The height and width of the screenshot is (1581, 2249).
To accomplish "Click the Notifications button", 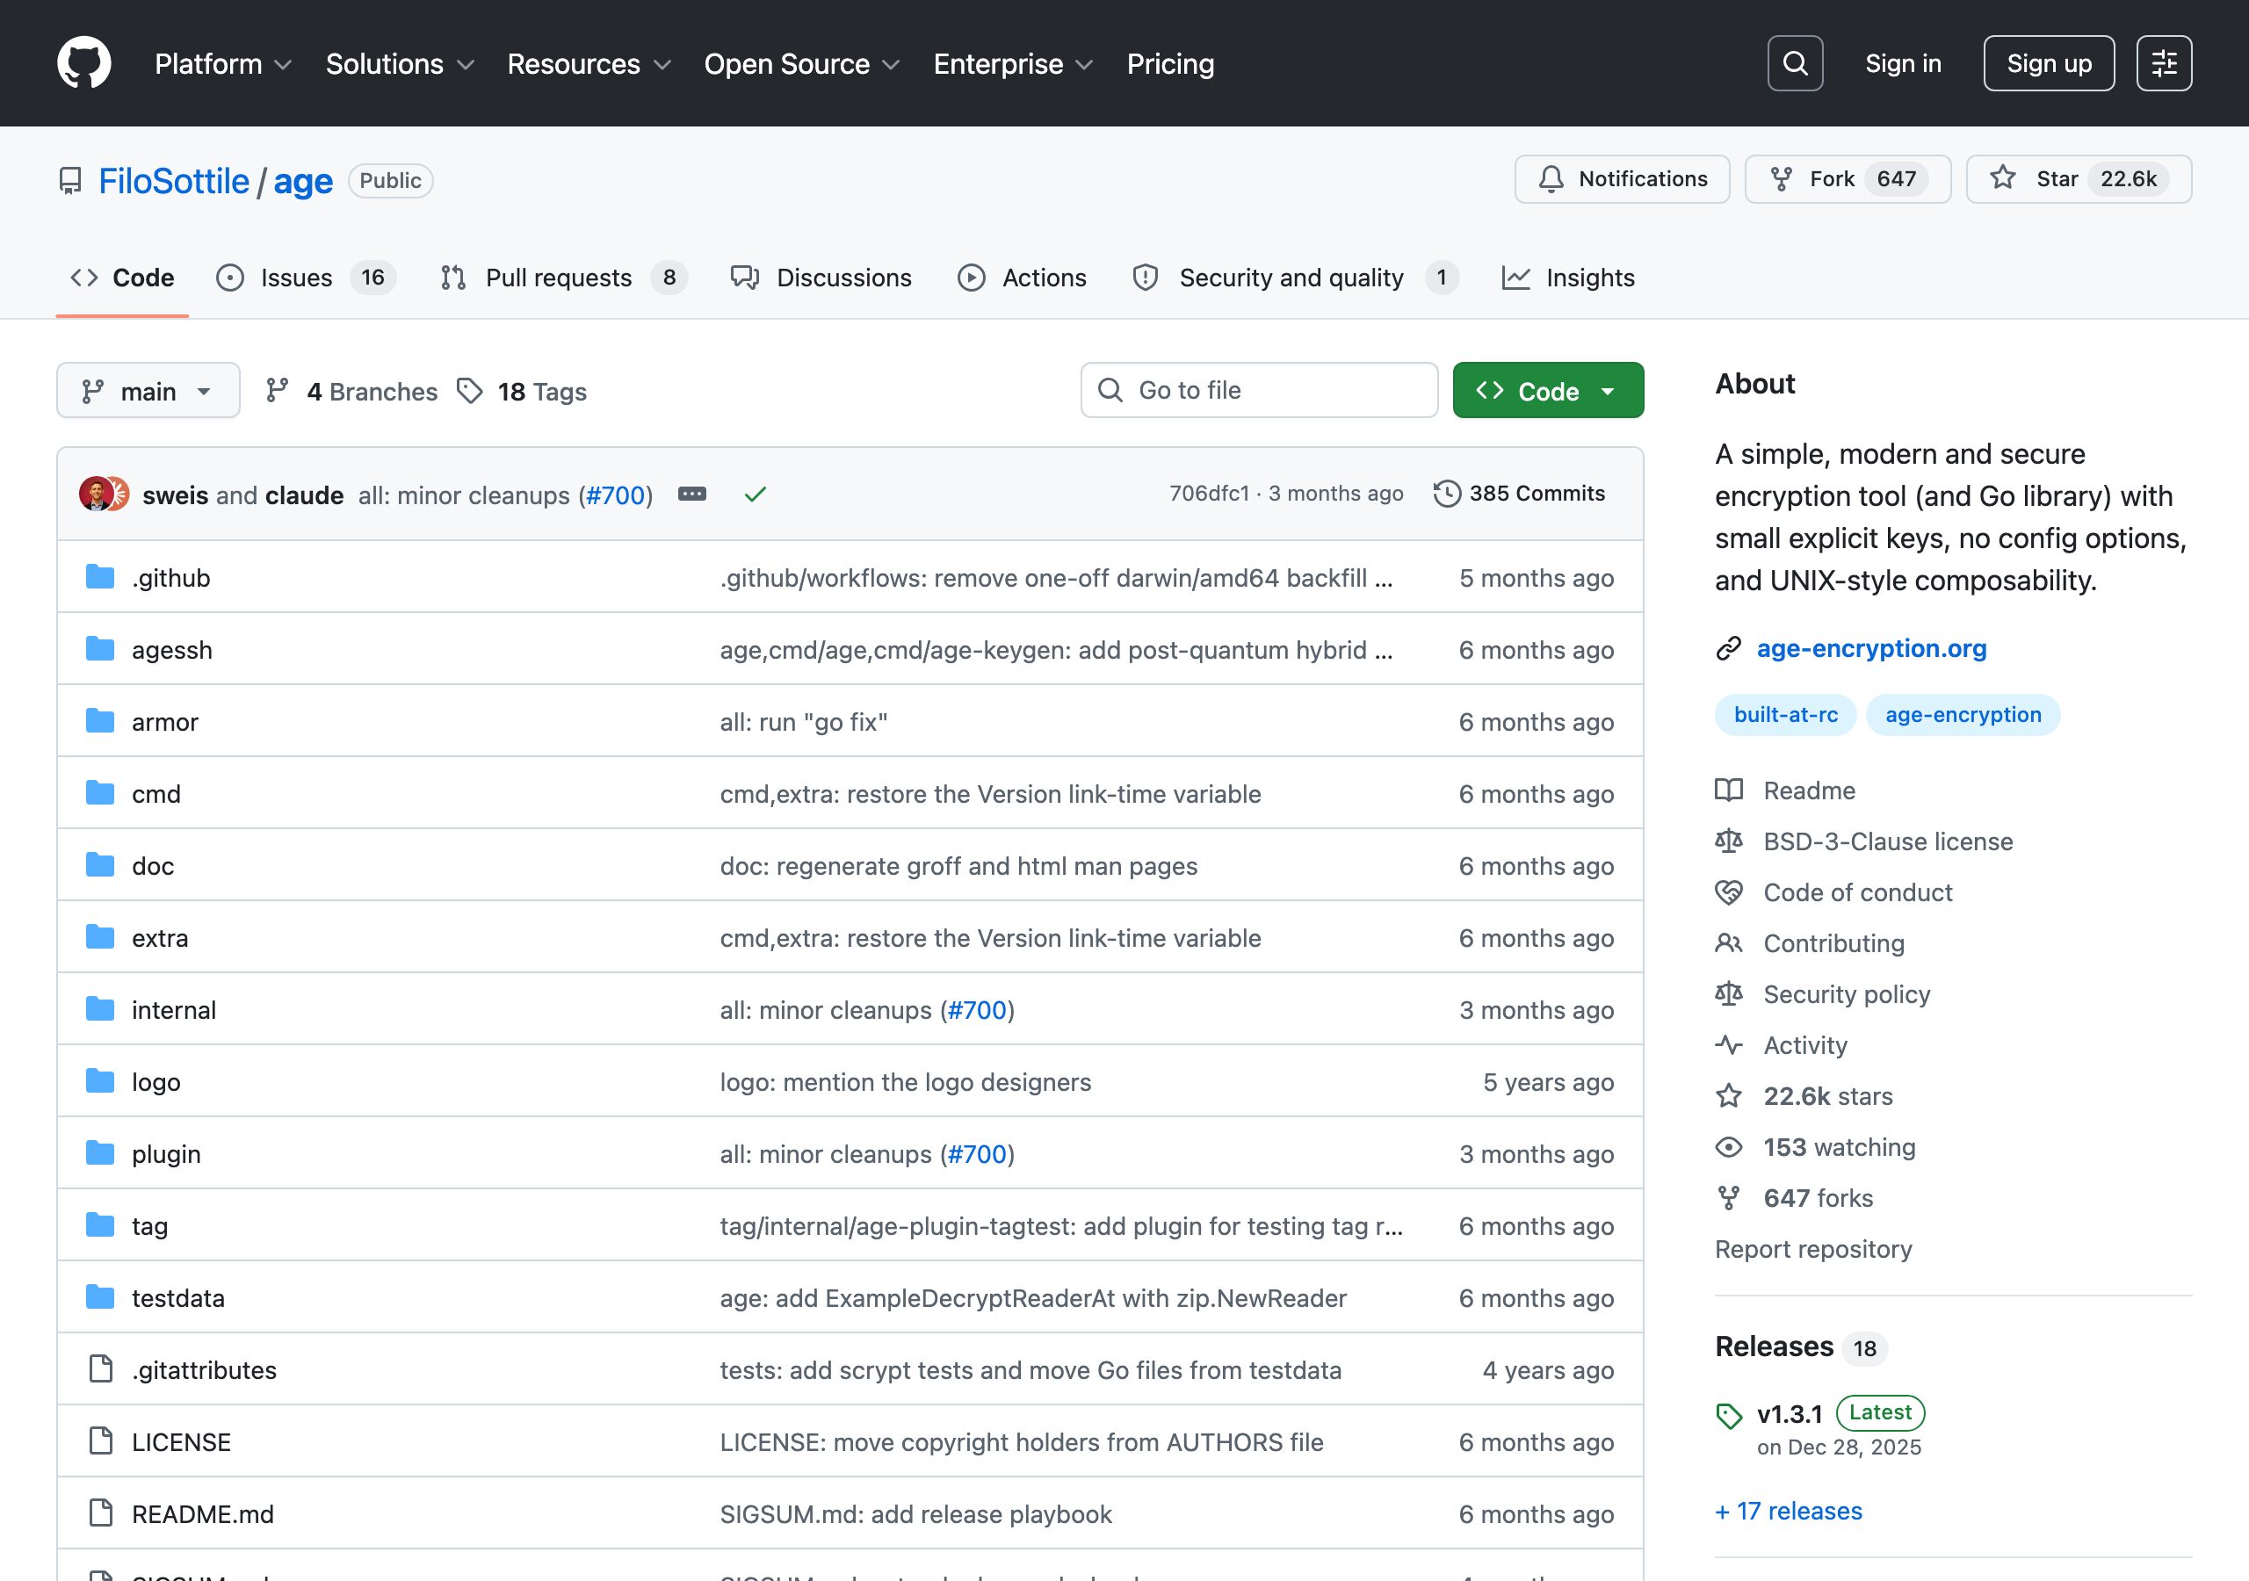I will [1622, 179].
